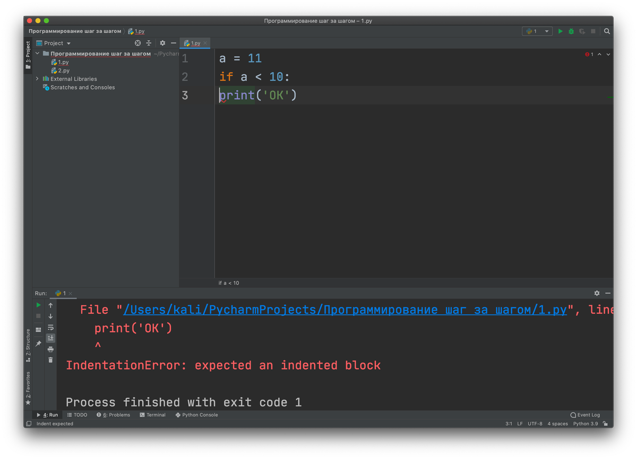Change the UTF-8 file encoding

pos(535,424)
